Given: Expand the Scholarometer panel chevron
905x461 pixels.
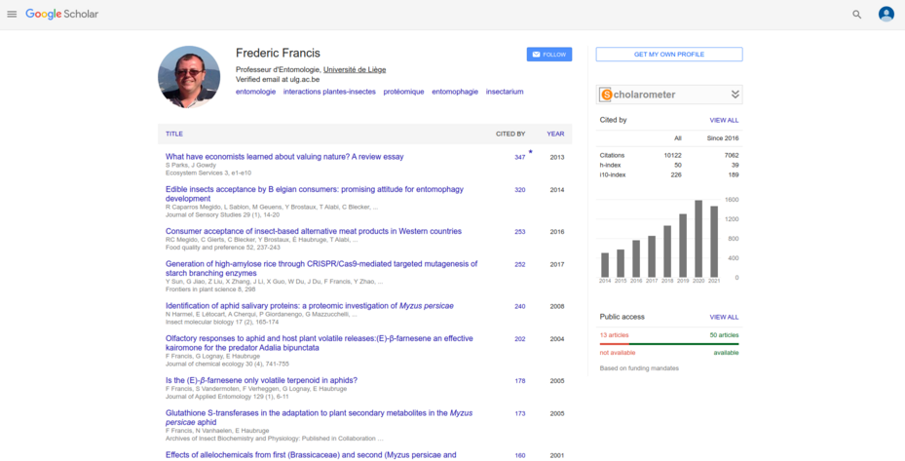Looking at the screenshot, I should click(735, 95).
